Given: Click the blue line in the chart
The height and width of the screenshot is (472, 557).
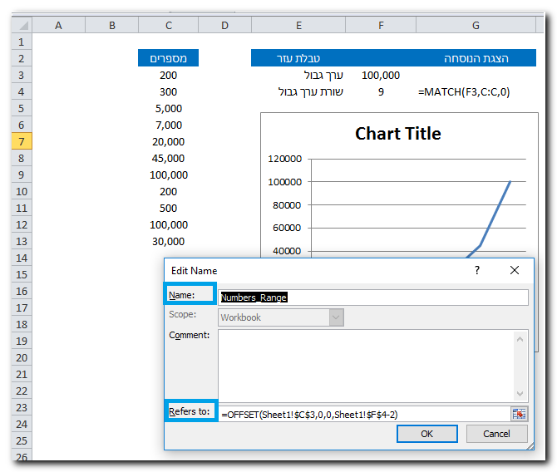Looking at the screenshot, I should [x=495, y=211].
